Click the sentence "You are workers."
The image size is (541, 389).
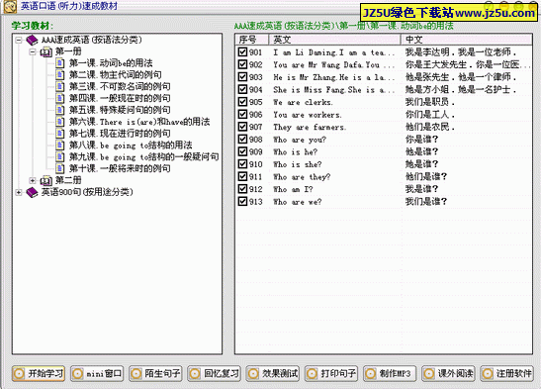pos(308,115)
